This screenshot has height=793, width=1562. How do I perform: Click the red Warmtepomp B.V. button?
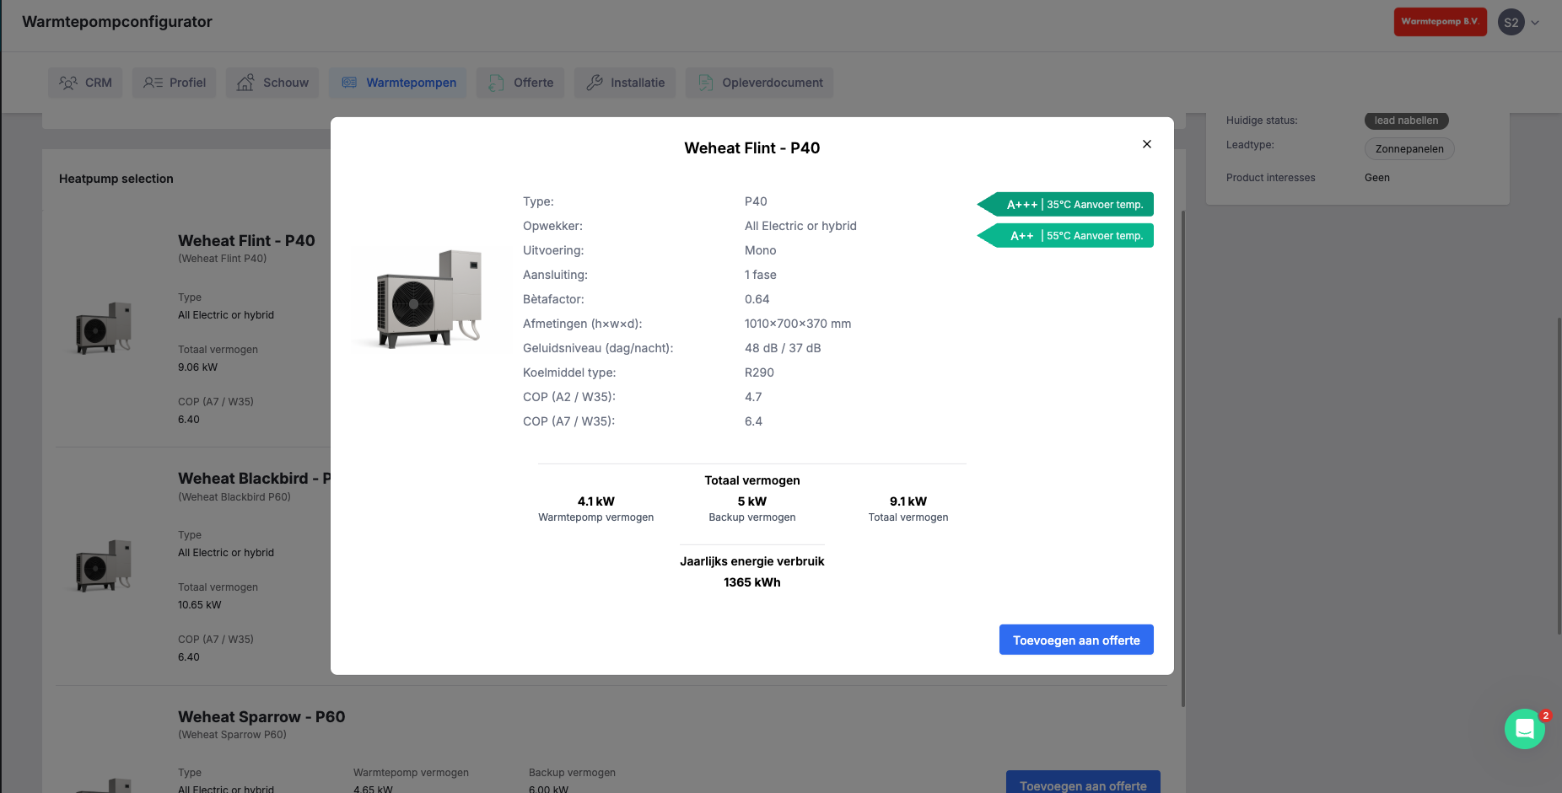(x=1440, y=22)
